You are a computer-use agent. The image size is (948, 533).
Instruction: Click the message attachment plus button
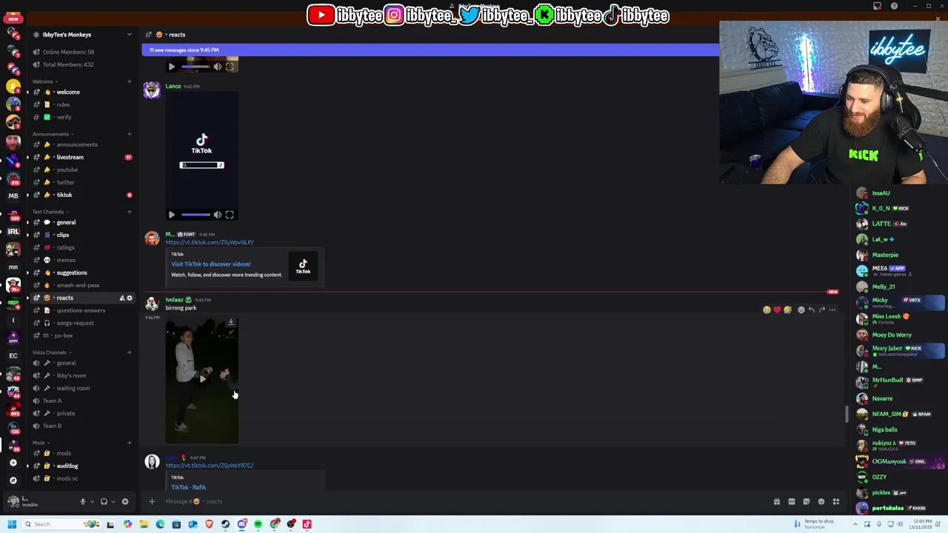tap(152, 502)
